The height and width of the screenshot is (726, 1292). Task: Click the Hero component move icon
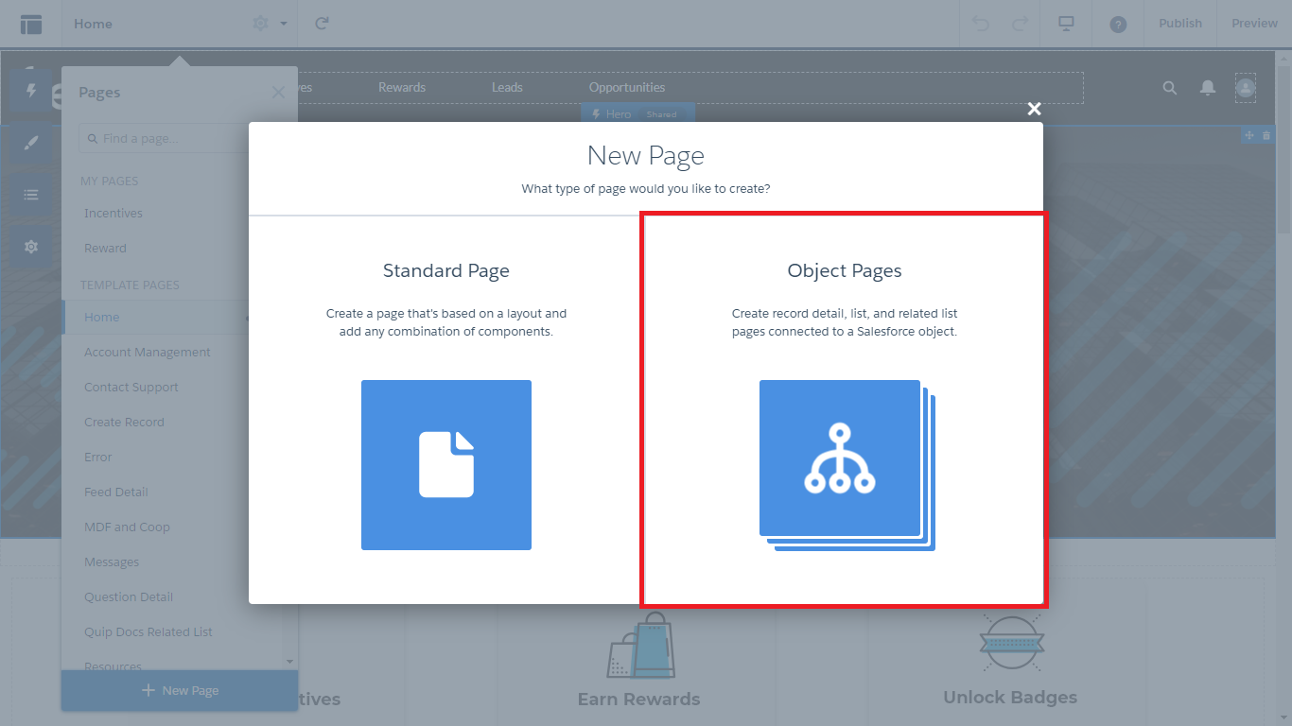(1249, 136)
